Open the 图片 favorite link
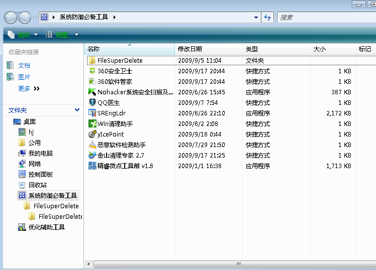Screen dimensions: 376x270 click(x=24, y=77)
